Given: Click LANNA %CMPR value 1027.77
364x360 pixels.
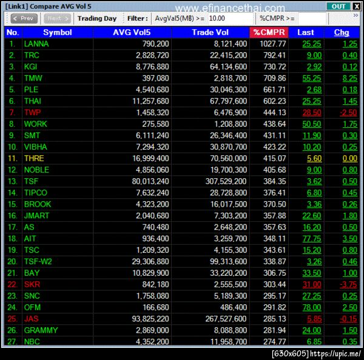Looking at the screenshot, I should 273,44.
